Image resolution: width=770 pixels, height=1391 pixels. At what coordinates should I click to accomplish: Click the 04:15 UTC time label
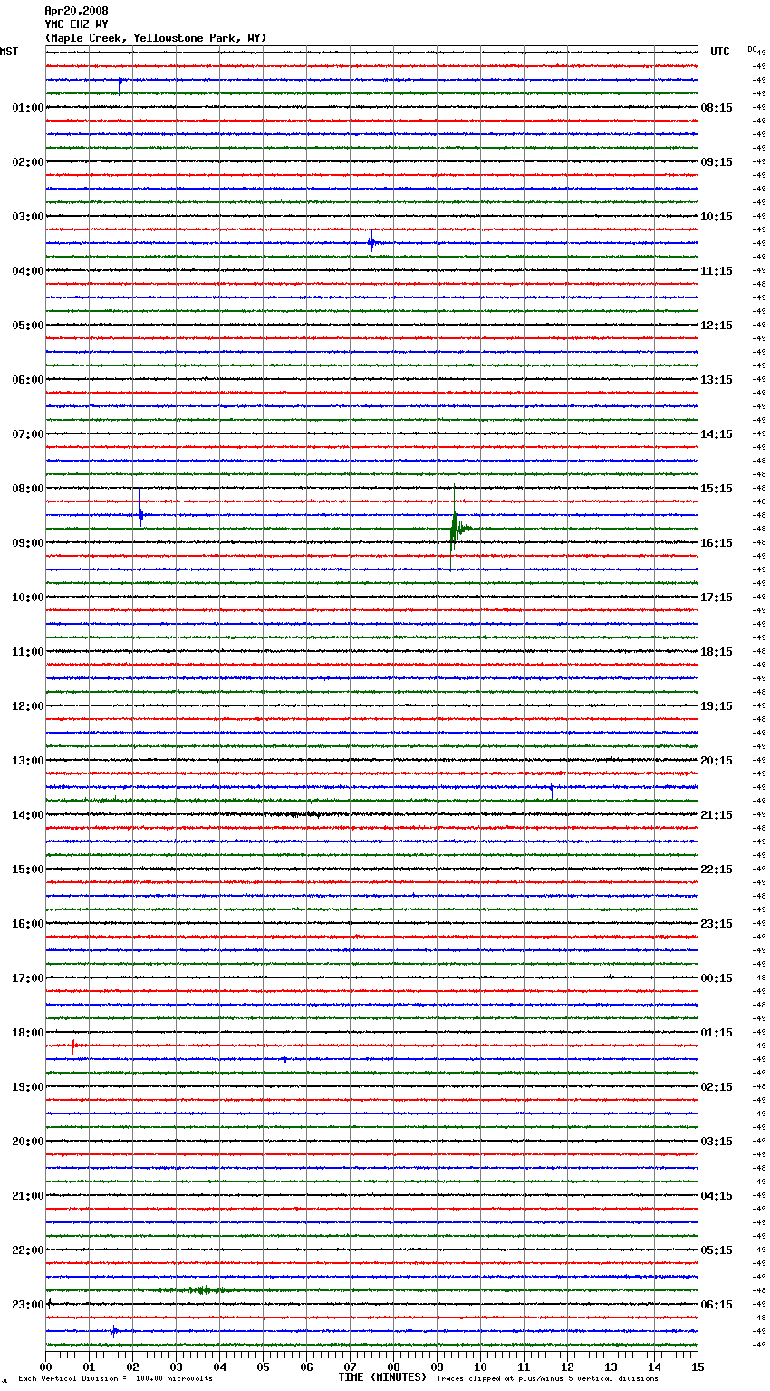(x=717, y=1196)
